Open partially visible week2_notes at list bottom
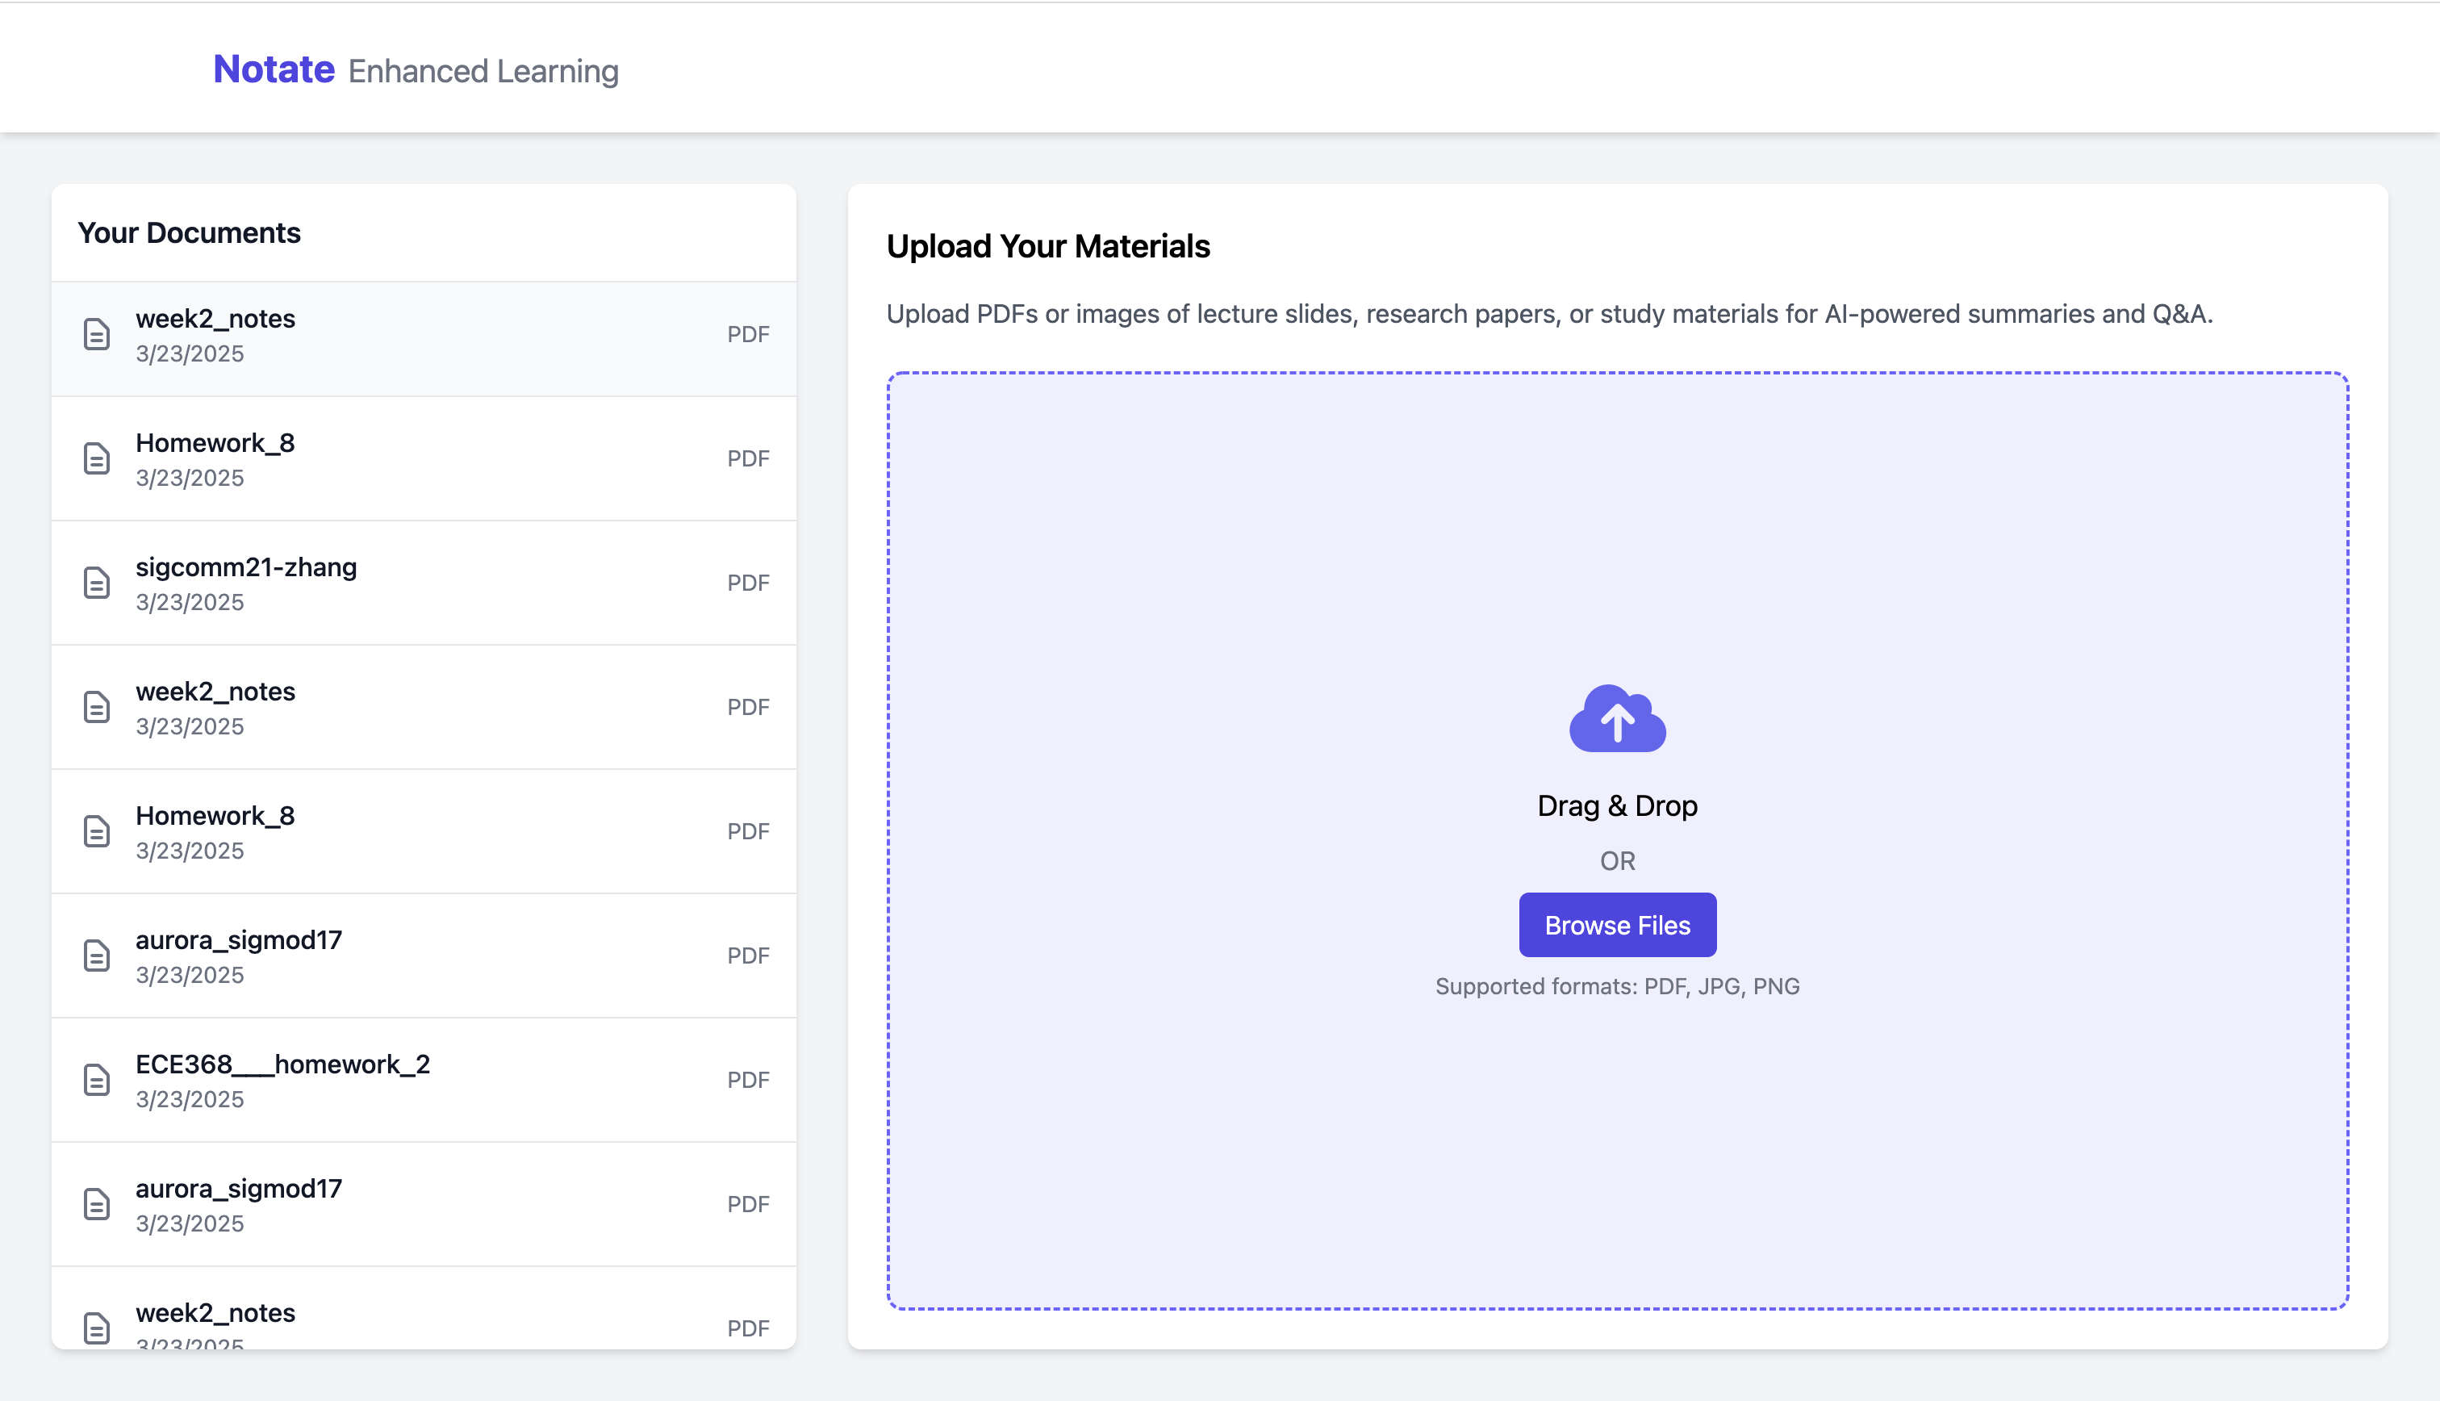The image size is (2440, 1401). pyautogui.click(x=215, y=1314)
